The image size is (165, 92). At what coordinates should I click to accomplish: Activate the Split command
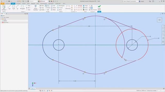(x=47, y=10)
